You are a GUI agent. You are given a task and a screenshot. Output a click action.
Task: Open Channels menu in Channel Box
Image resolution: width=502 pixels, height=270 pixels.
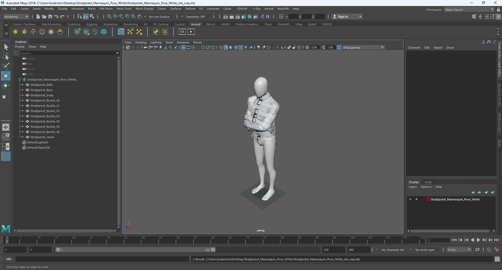point(414,48)
